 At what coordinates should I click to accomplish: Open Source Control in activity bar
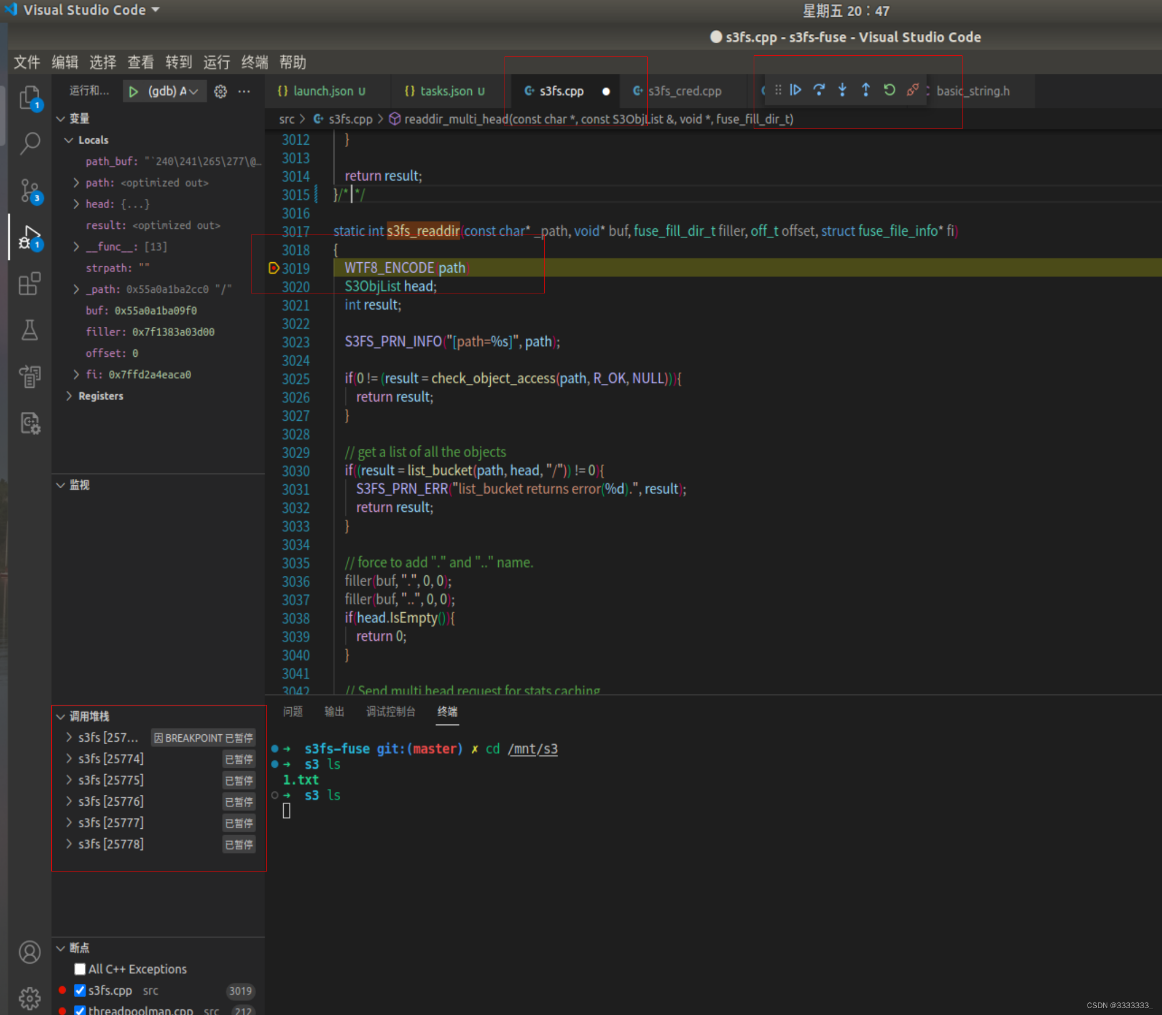(x=30, y=190)
